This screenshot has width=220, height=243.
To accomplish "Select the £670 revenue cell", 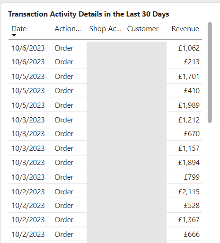I will [192, 134].
